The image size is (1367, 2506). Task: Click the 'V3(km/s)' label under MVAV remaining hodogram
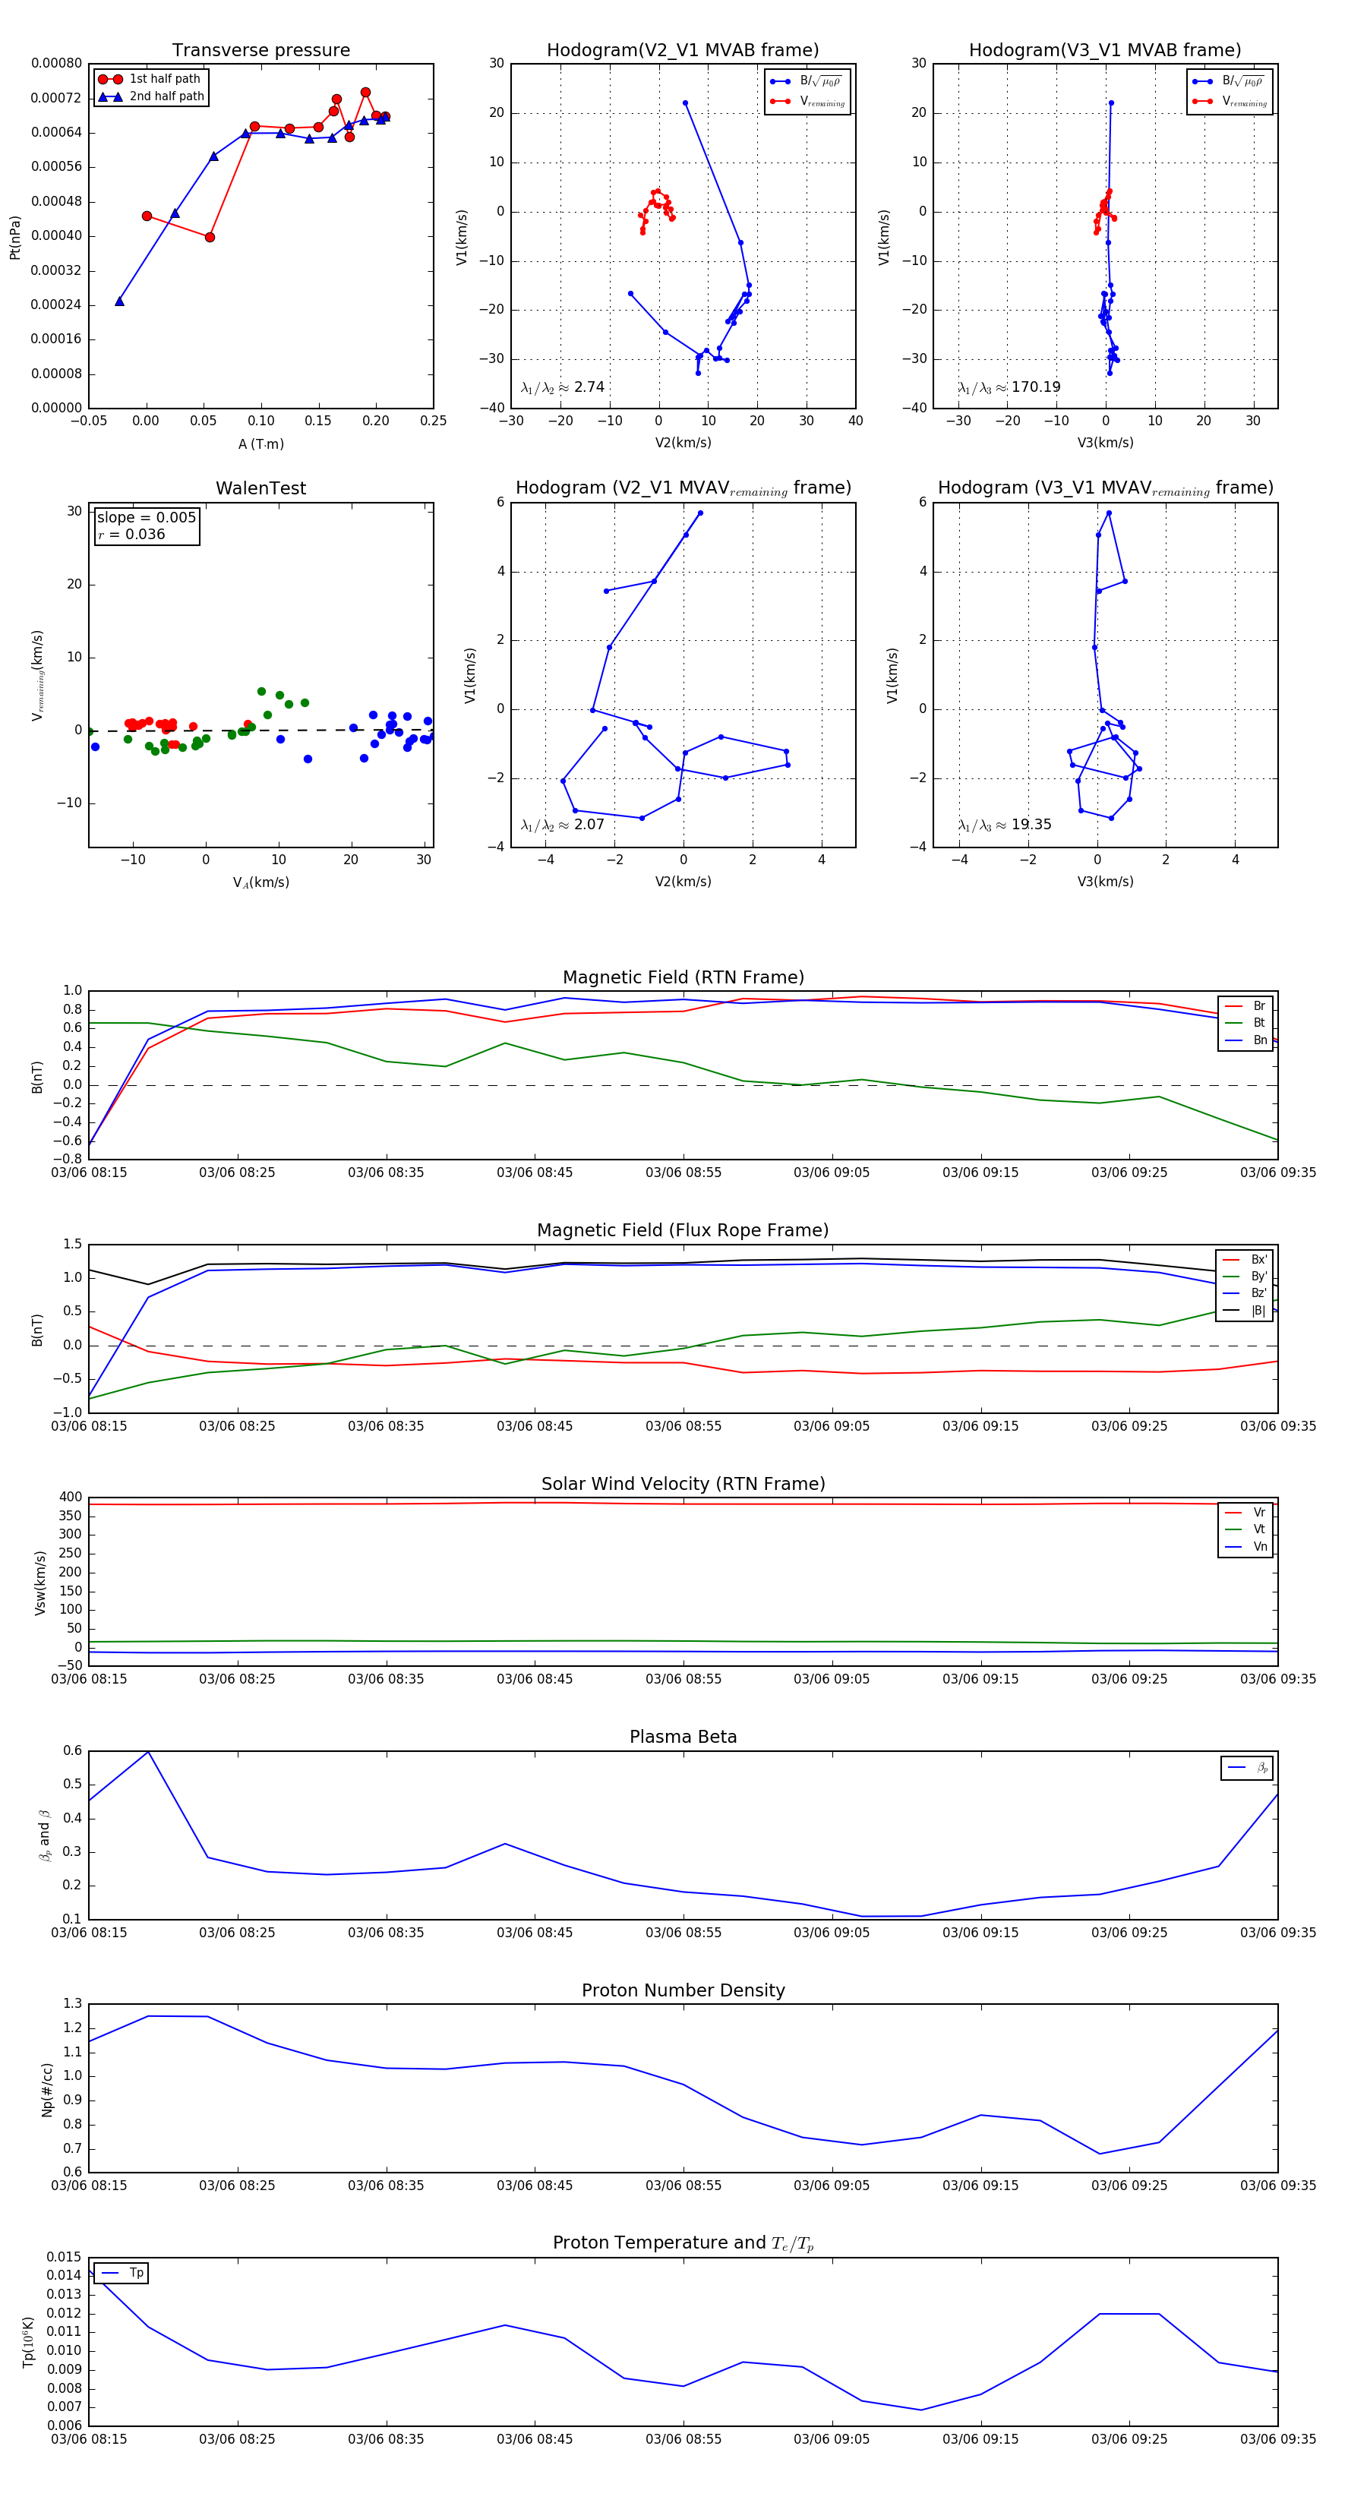point(1105,882)
